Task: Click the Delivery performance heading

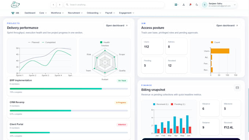Action: click(x=23, y=28)
